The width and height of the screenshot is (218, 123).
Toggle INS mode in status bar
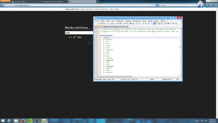177,80
